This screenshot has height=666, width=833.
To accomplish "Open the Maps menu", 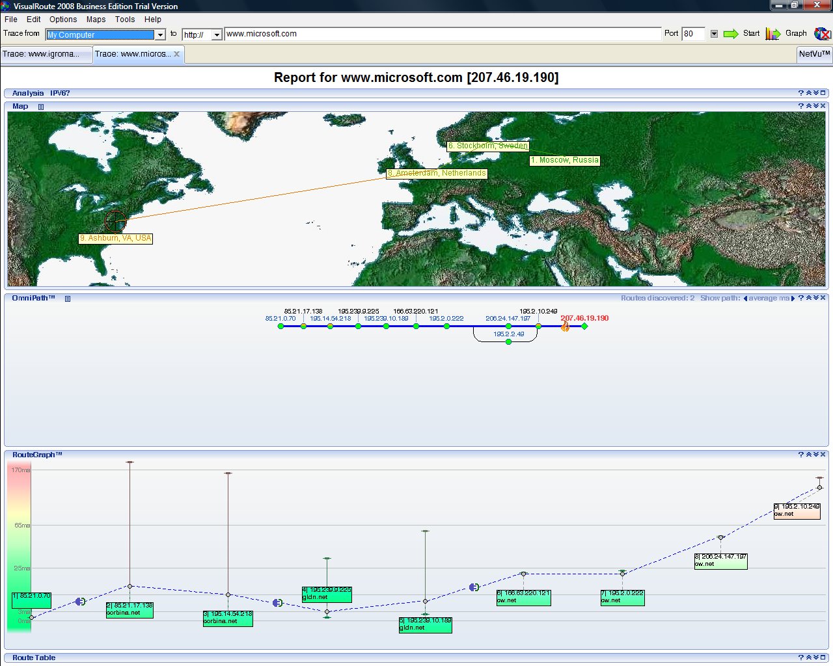I will coord(96,20).
